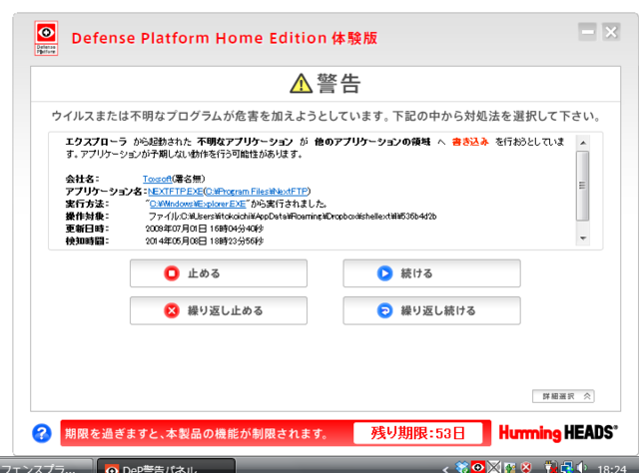Click the 書き込み red text
Viewport: 639px width, 473px height.
pos(470,142)
